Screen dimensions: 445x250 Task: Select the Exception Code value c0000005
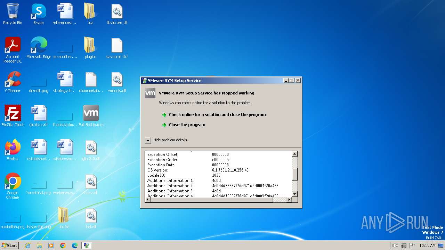[x=220, y=160]
